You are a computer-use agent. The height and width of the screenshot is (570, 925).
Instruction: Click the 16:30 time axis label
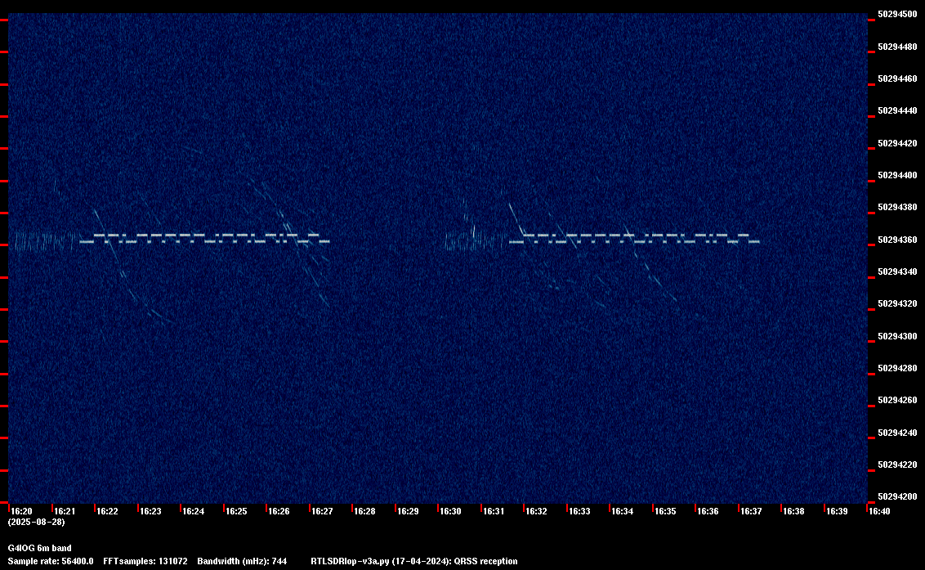[450, 511]
